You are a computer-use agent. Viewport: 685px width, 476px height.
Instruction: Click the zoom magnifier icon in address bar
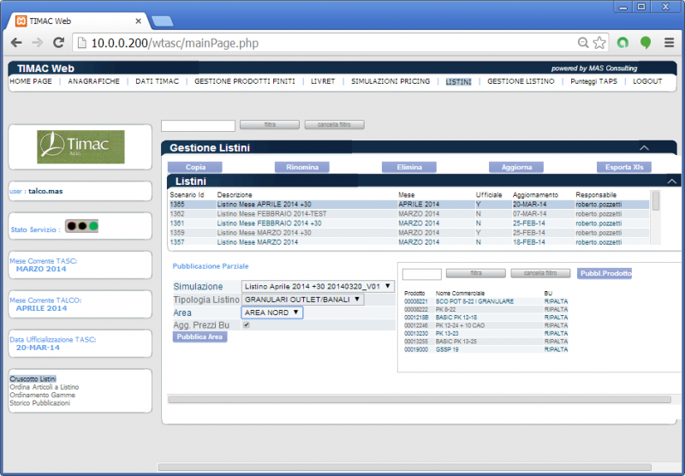tap(583, 42)
